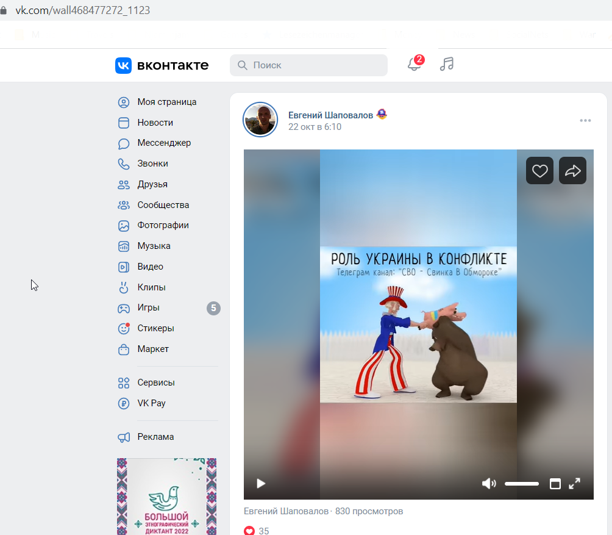Open post timestamp 22 окт в 6:10
The height and width of the screenshot is (535, 612).
click(x=315, y=127)
